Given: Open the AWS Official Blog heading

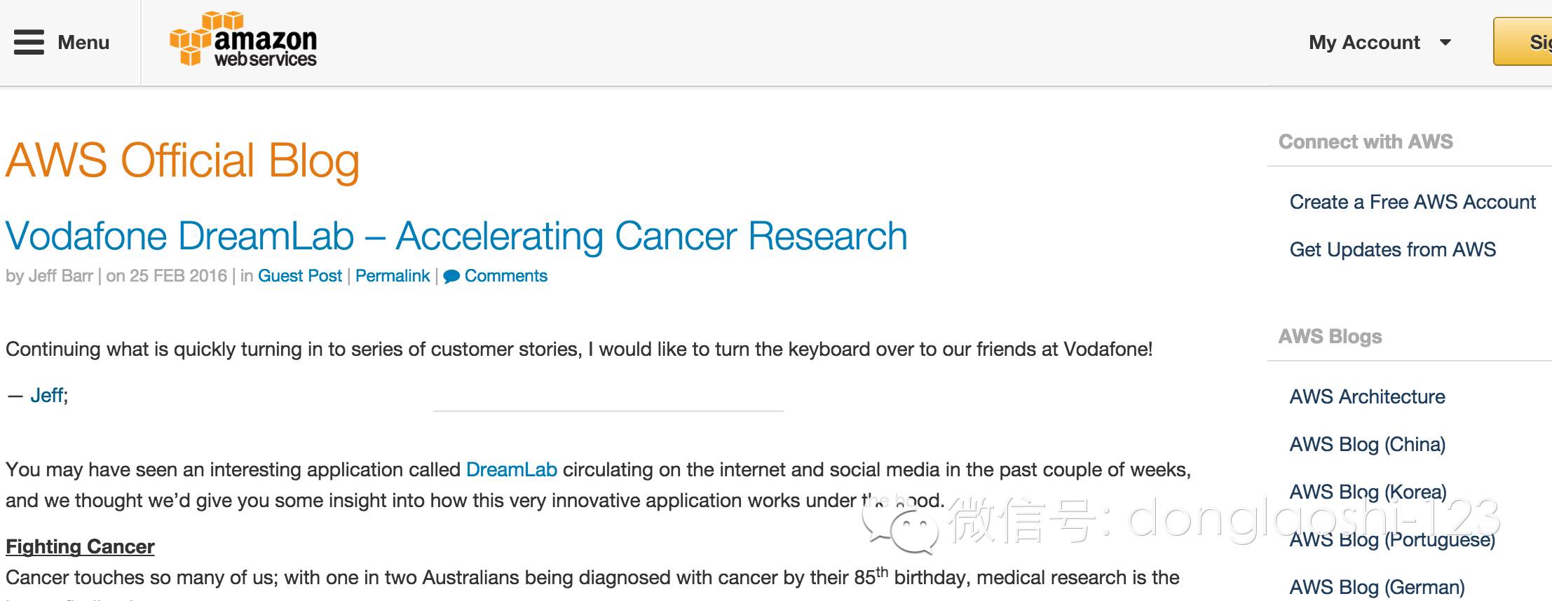Looking at the screenshot, I should point(182,160).
